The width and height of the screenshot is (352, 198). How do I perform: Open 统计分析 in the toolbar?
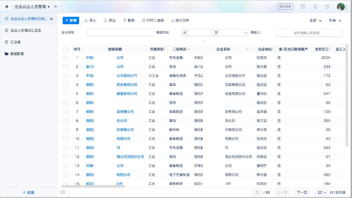(x=180, y=20)
